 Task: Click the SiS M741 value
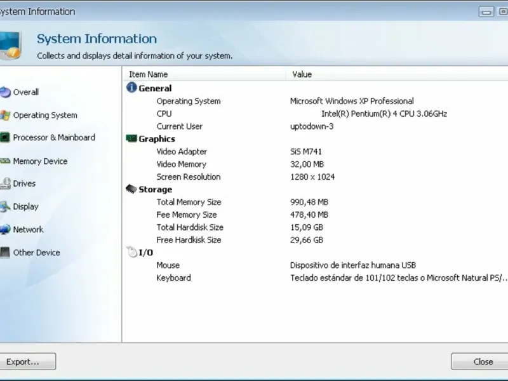point(306,152)
